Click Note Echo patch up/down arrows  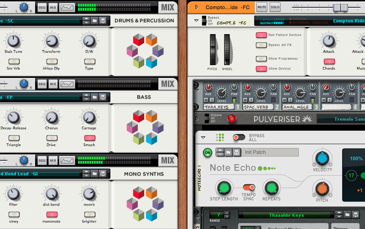click(x=220, y=153)
